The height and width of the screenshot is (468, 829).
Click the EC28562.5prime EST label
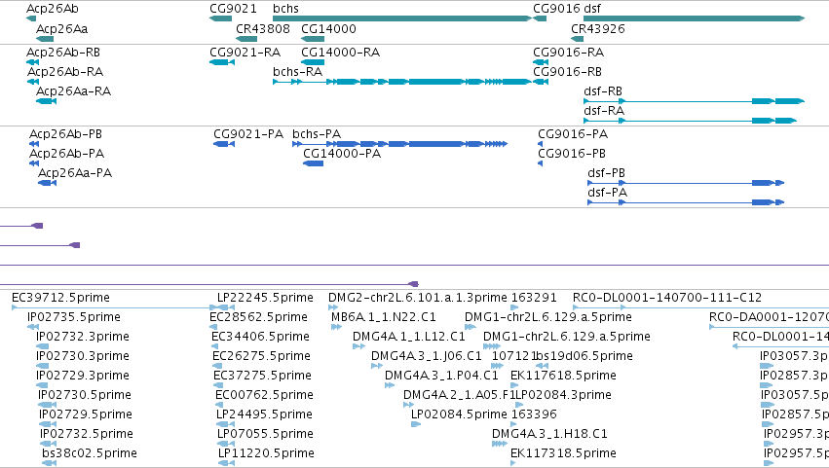point(258,317)
